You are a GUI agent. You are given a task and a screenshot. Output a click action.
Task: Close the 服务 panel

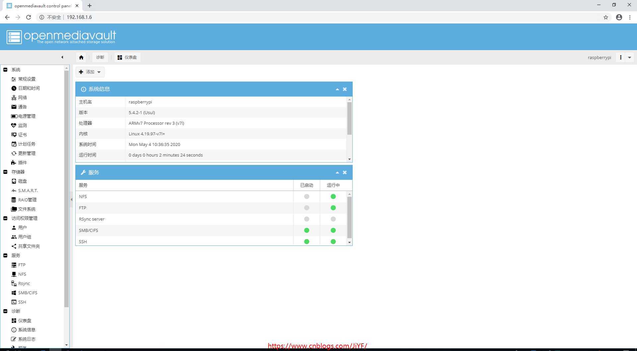[x=345, y=173]
